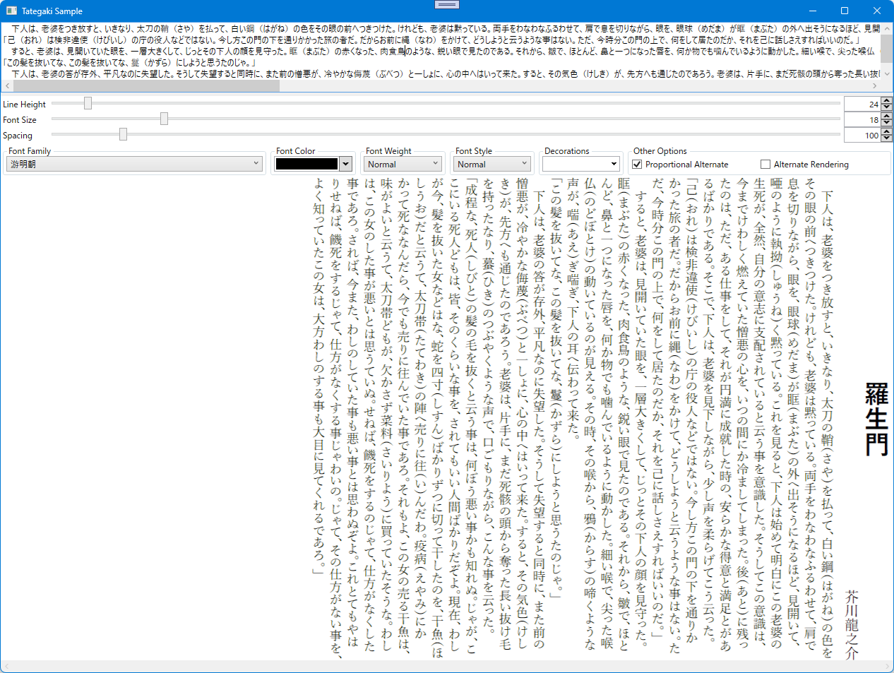This screenshot has height=673, width=894.
Task: Open the Font Color dropdown arrow
Action: point(345,164)
